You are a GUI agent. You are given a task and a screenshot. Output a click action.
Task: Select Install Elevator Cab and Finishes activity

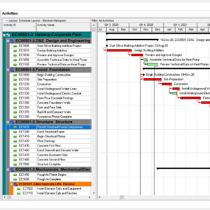tap(52, 193)
